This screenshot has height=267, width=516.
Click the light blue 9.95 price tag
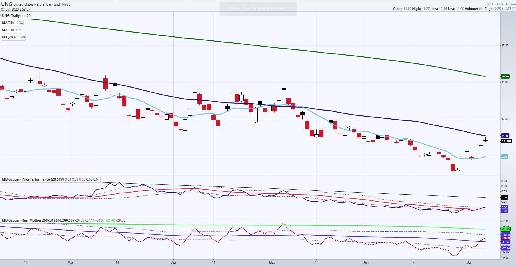(x=504, y=157)
